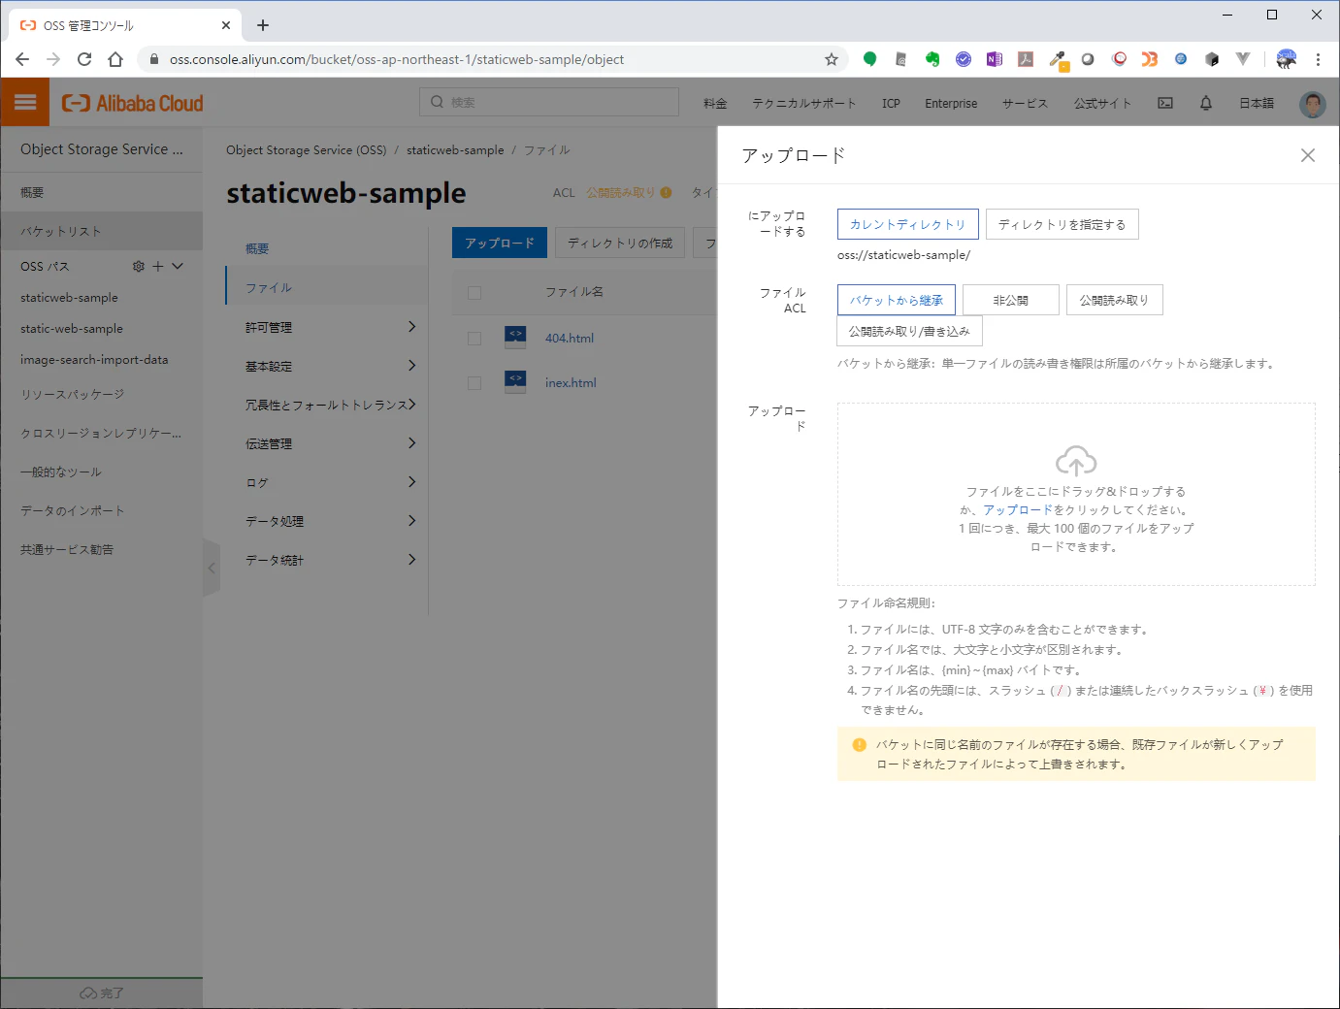Click the cloud upload icon in drop zone
This screenshot has width=1340, height=1009.
tap(1076, 461)
